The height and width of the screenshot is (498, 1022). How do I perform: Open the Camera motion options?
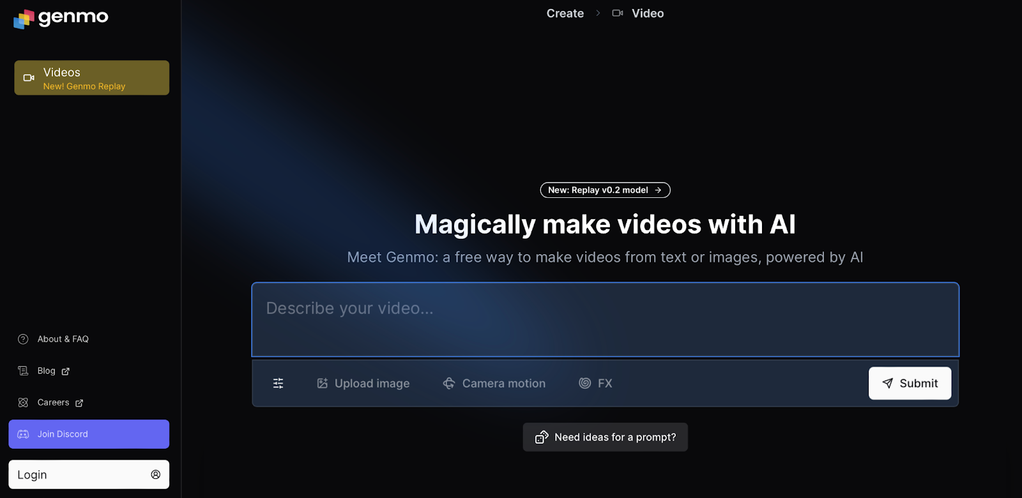[494, 383]
